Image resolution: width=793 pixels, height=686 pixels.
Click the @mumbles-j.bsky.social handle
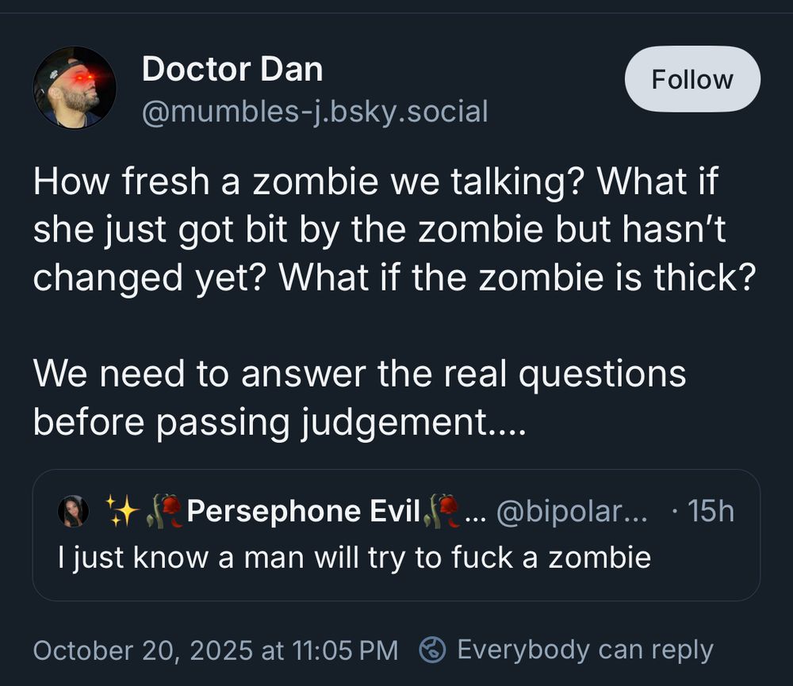pyautogui.click(x=316, y=111)
